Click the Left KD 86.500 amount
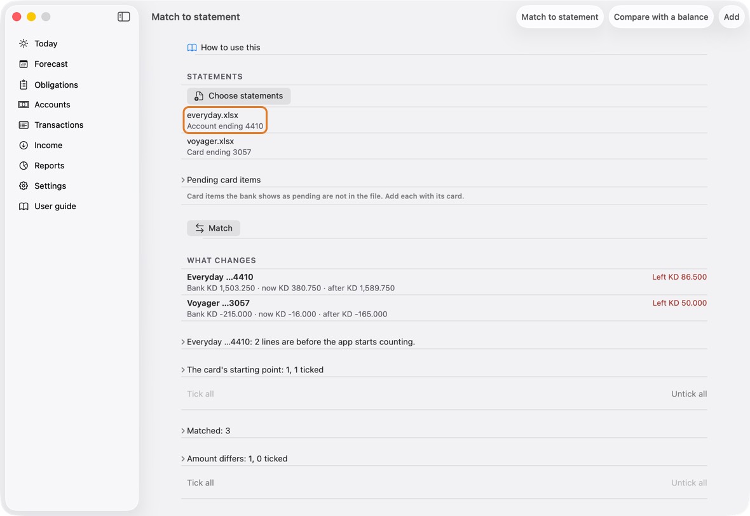Viewport: 750px width, 516px height. tap(679, 277)
